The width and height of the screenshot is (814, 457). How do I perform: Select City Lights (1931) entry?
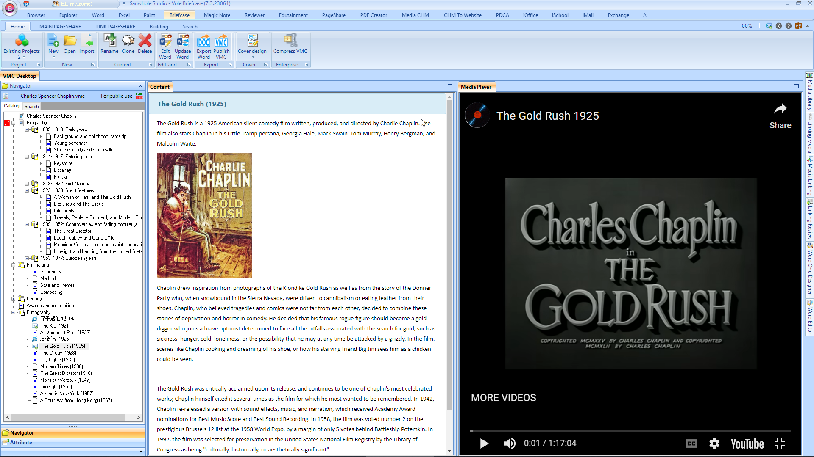[57, 360]
